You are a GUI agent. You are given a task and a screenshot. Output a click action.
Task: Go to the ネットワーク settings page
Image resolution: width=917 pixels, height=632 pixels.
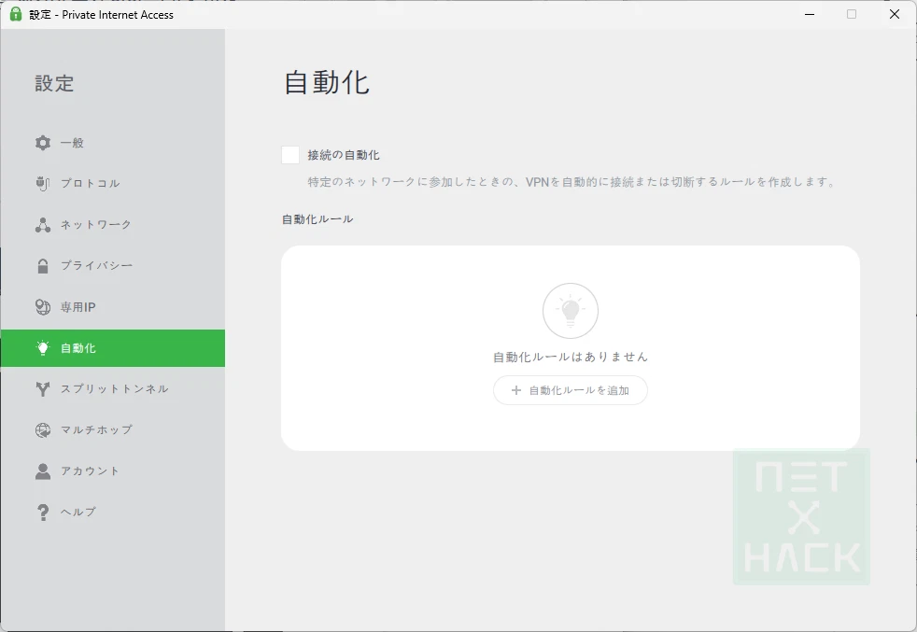(x=96, y=225)
